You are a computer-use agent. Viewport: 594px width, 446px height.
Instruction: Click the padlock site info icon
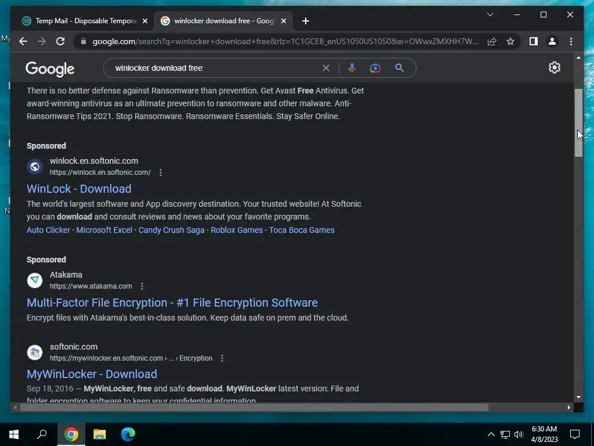click(x=84, y=41)
